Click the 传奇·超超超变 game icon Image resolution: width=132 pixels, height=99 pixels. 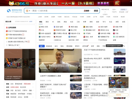coord(40,33)
